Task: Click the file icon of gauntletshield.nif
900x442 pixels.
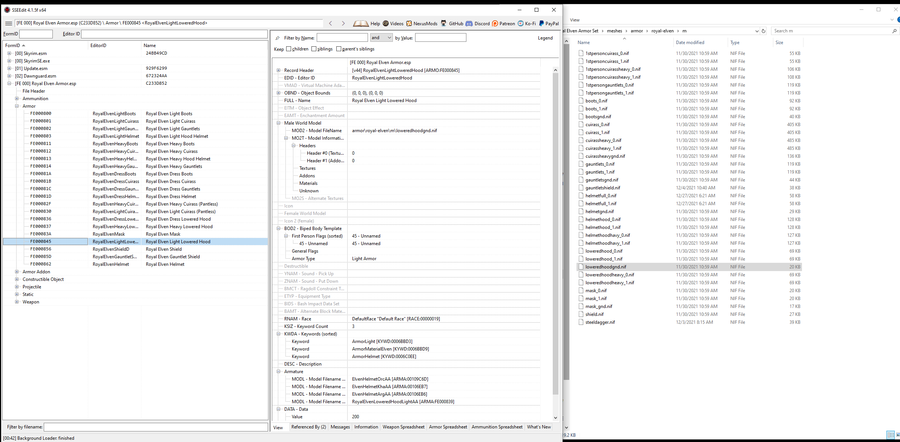Action: (x=581, y=188)
